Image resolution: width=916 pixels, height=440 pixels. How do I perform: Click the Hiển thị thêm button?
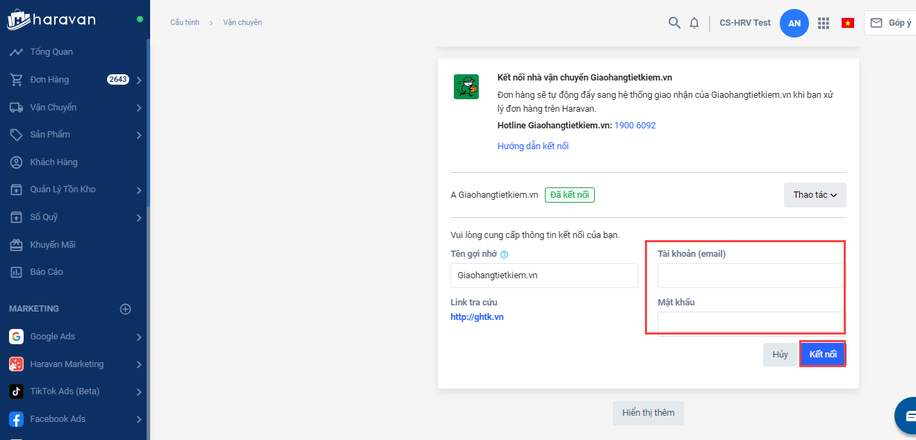click(648, 413)
